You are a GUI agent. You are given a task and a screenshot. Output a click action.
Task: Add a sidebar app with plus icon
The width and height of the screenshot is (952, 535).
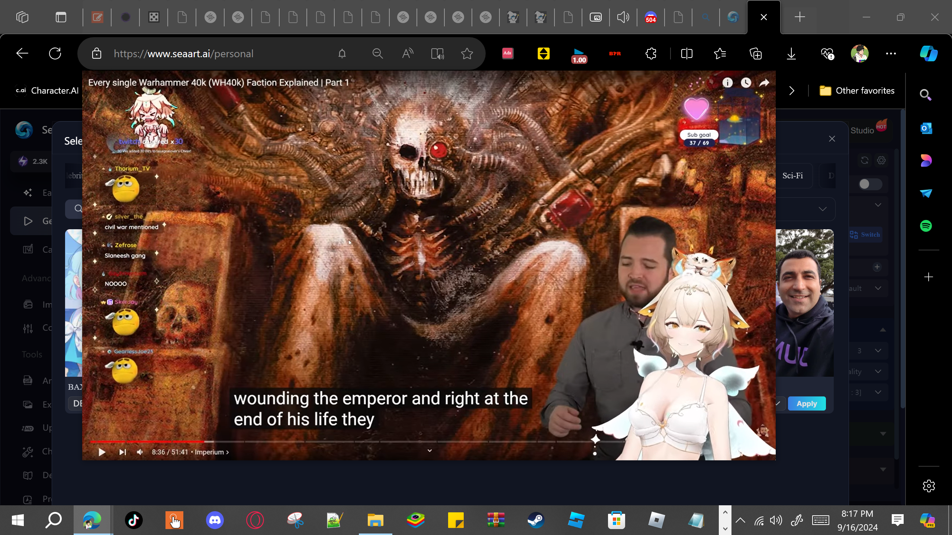tap(929, 277)
